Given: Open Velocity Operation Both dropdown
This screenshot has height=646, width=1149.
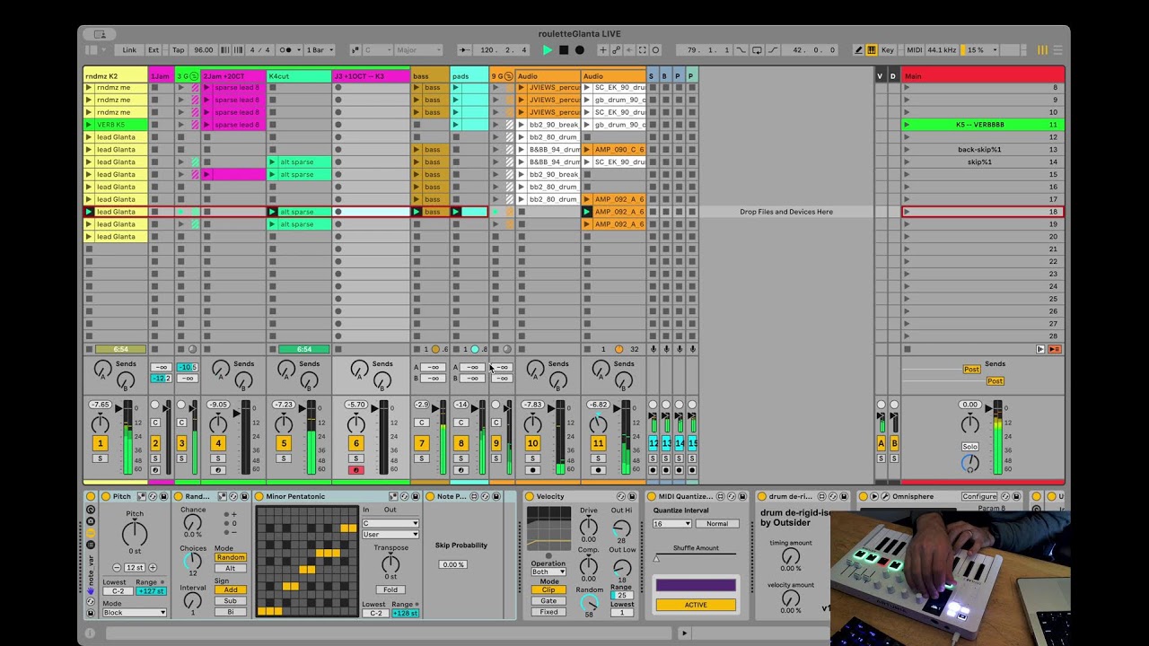Looking at the screenshot, I should point(548,572).
